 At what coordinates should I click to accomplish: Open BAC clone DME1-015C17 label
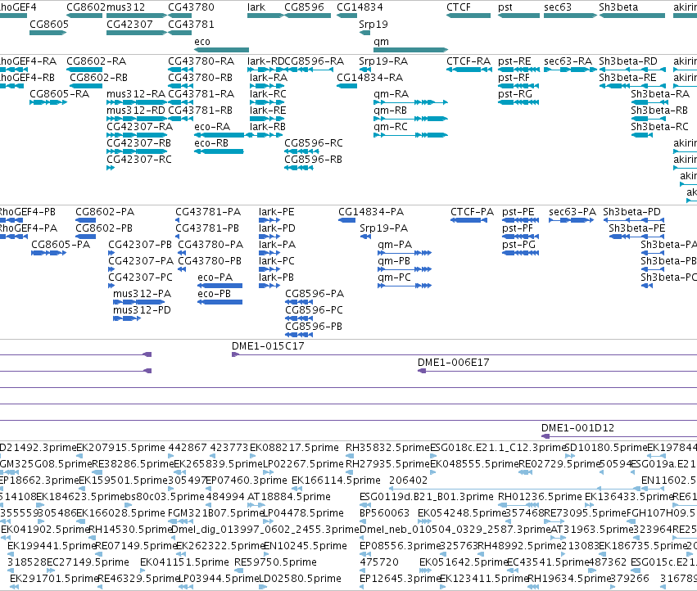(268, 346)
